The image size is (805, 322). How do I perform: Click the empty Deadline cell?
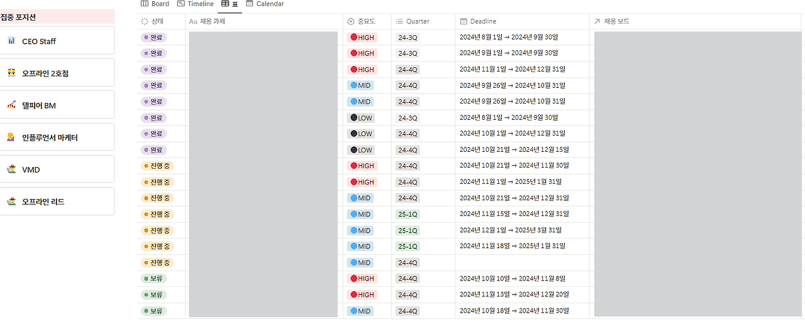[x=523, y=262]
